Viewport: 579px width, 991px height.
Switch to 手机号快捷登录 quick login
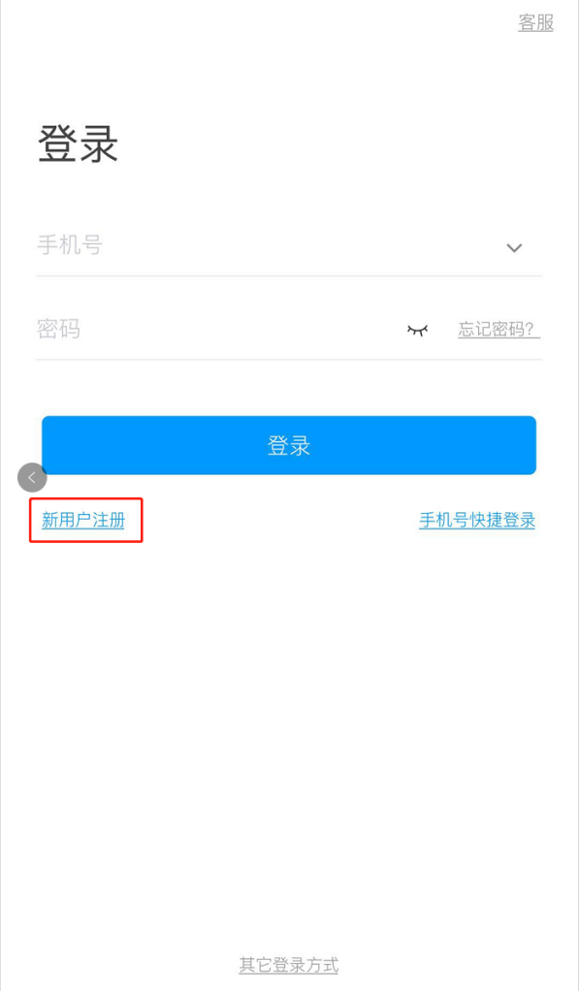(477, 520)
